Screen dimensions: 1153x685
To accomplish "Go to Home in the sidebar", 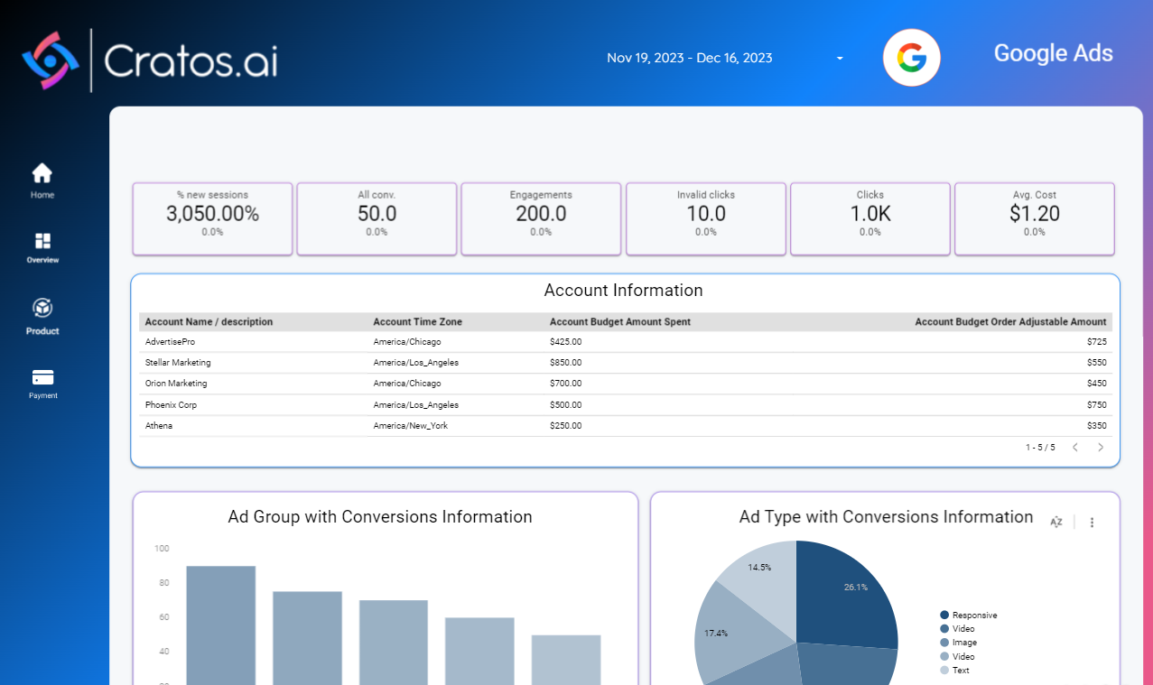I will point(42,181).
